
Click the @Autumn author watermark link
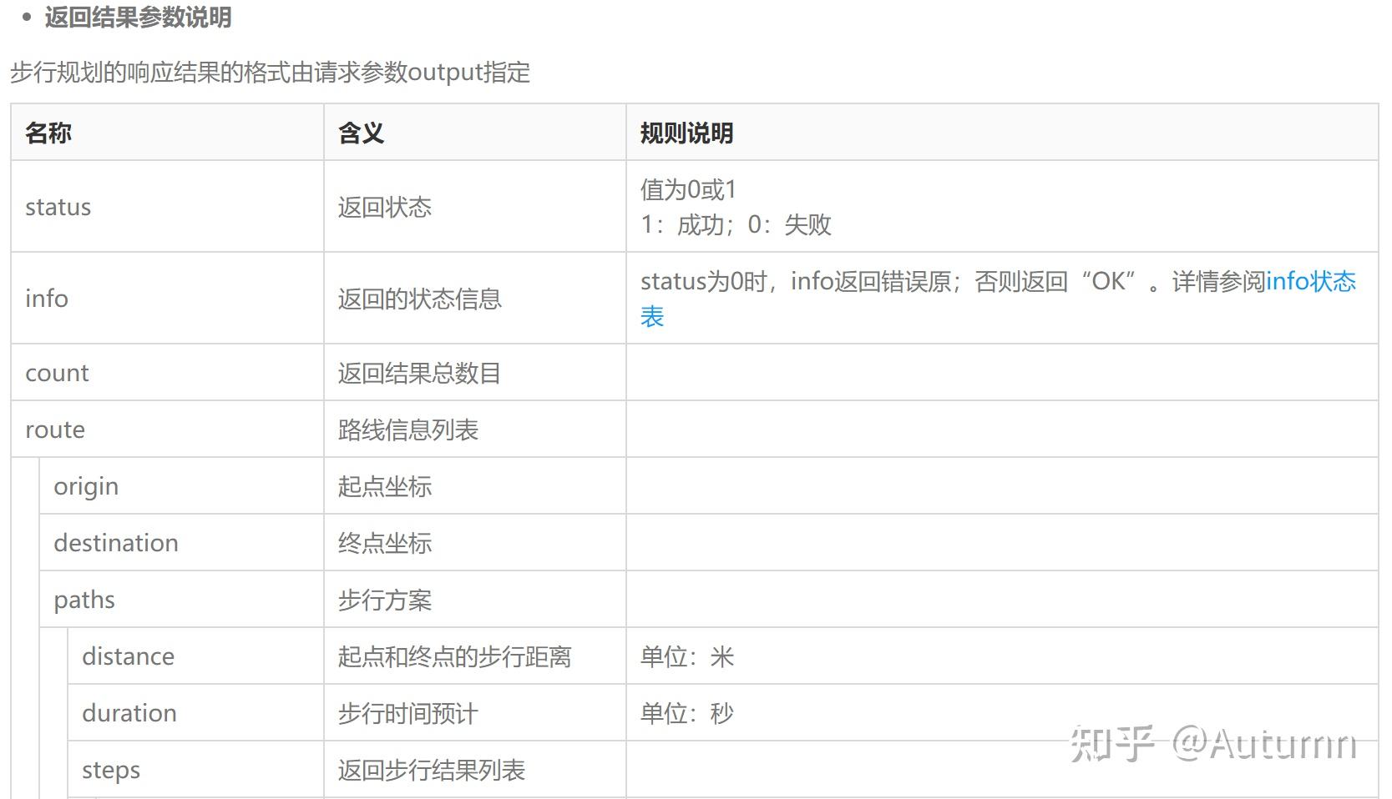1265,742
